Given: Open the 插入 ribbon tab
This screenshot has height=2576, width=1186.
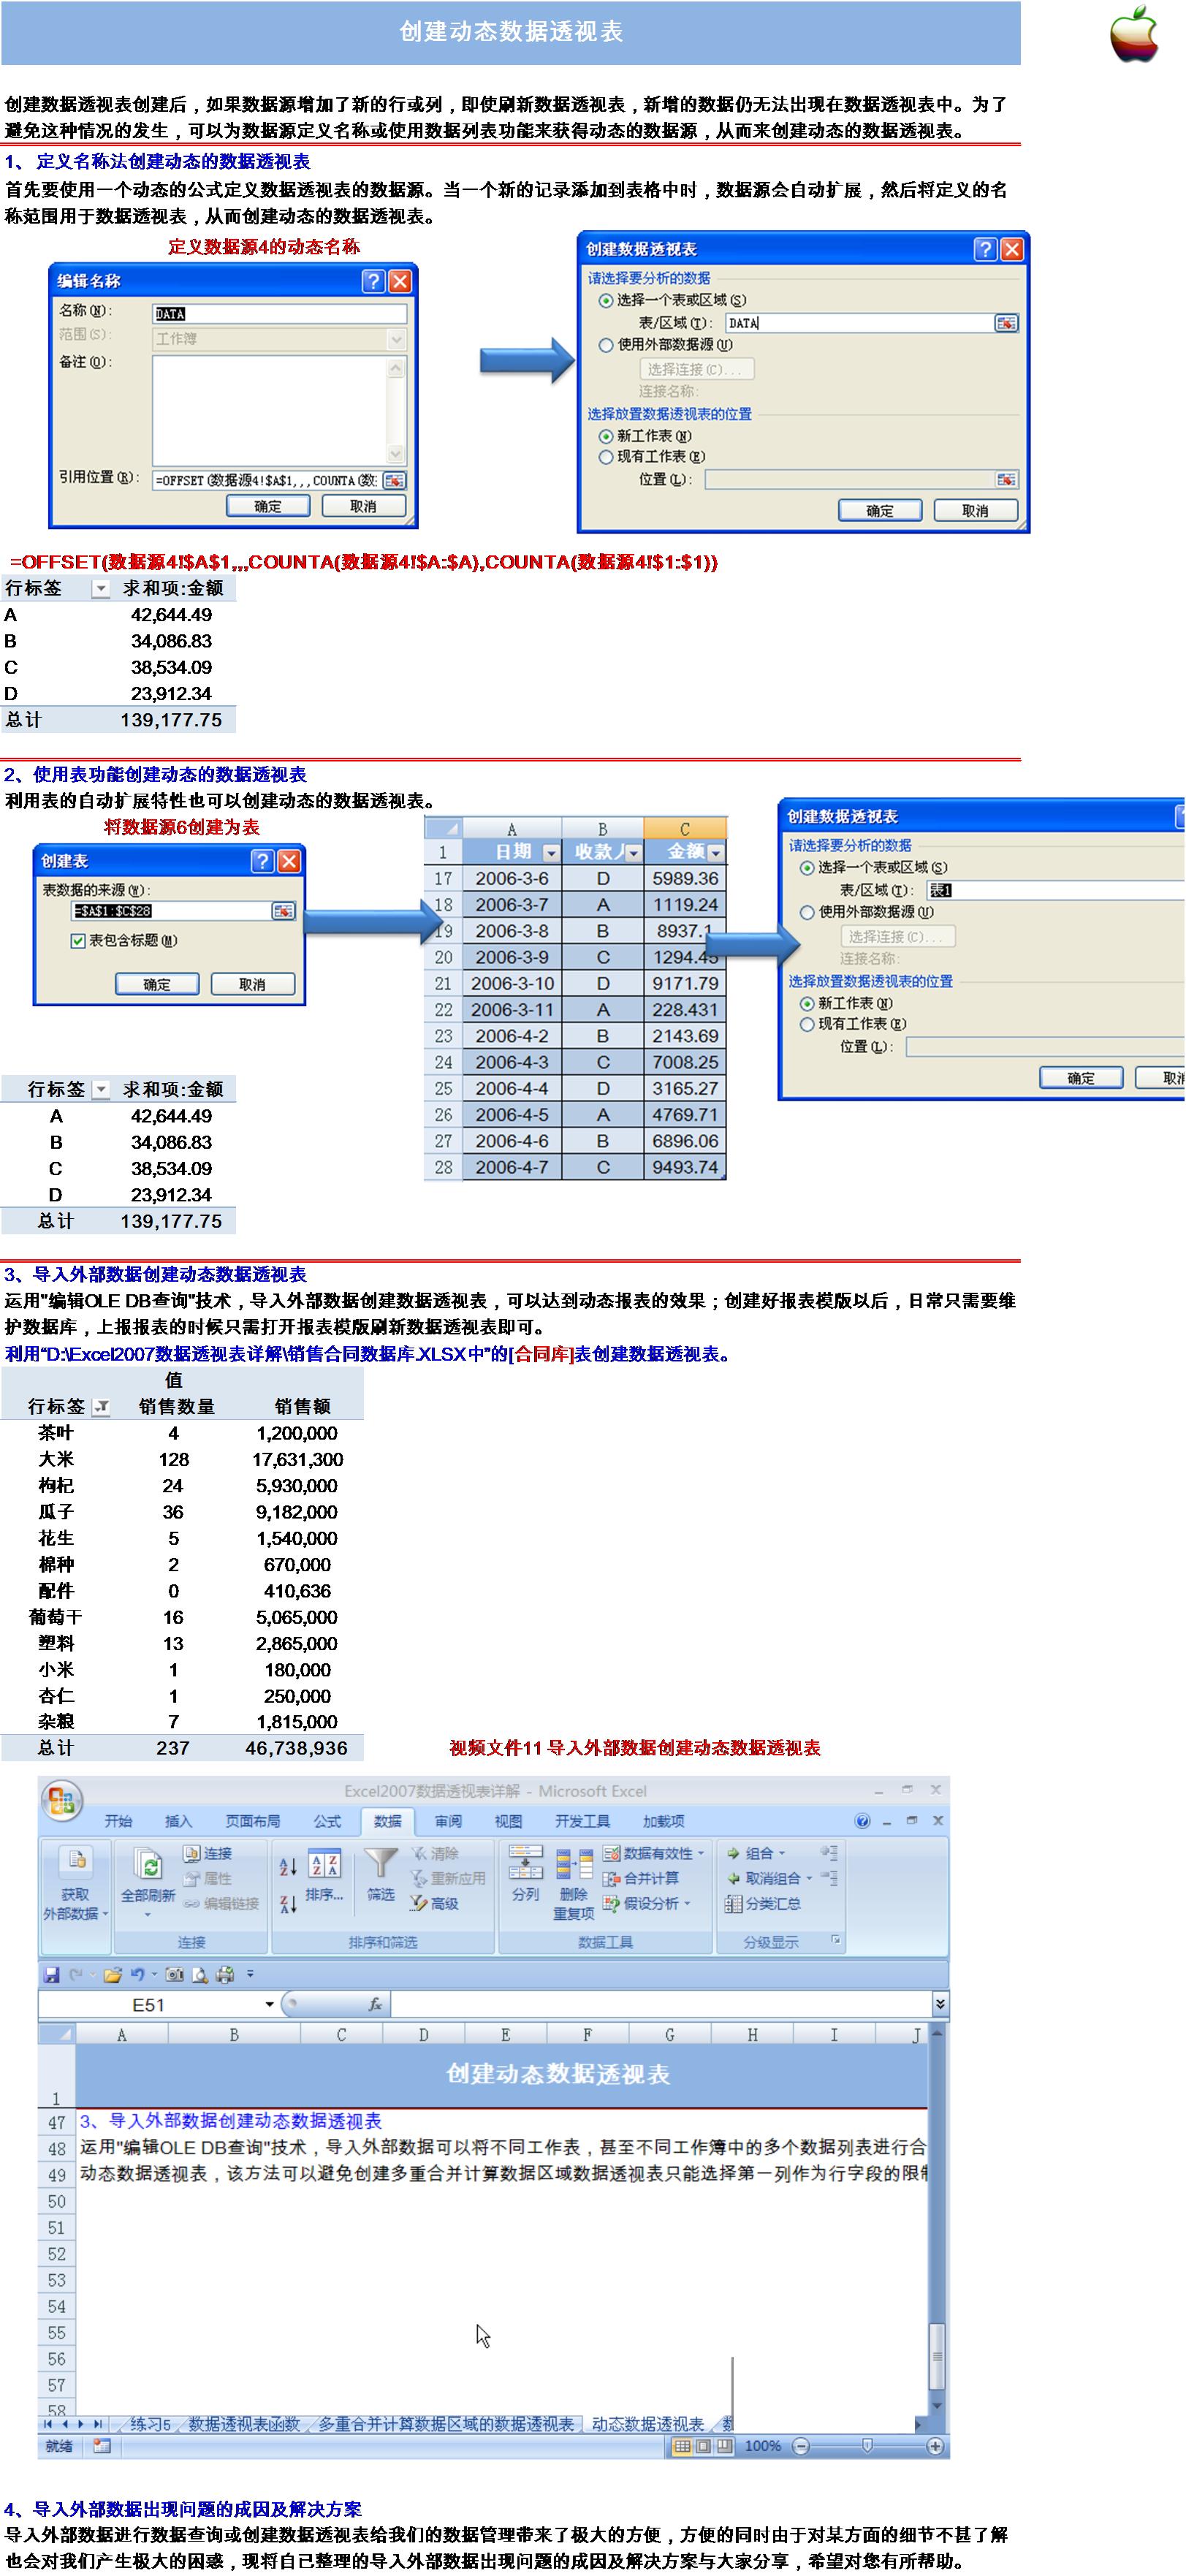Looking at the screenshot, I should pyautogui.click(x=178, y=1821).
